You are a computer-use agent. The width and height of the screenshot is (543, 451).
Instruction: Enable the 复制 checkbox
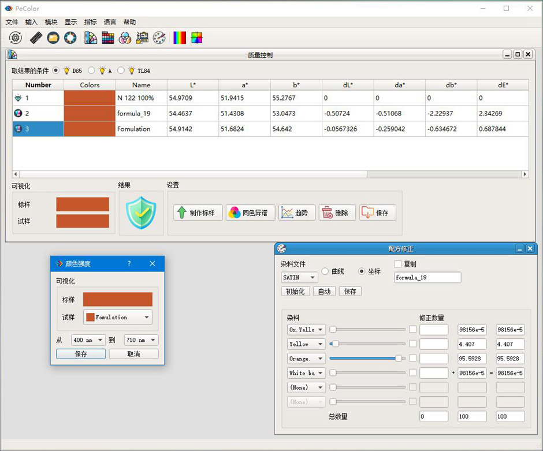(397, 264)
